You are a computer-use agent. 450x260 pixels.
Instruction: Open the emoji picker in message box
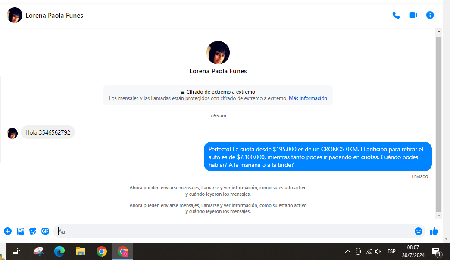coord(418,231)
